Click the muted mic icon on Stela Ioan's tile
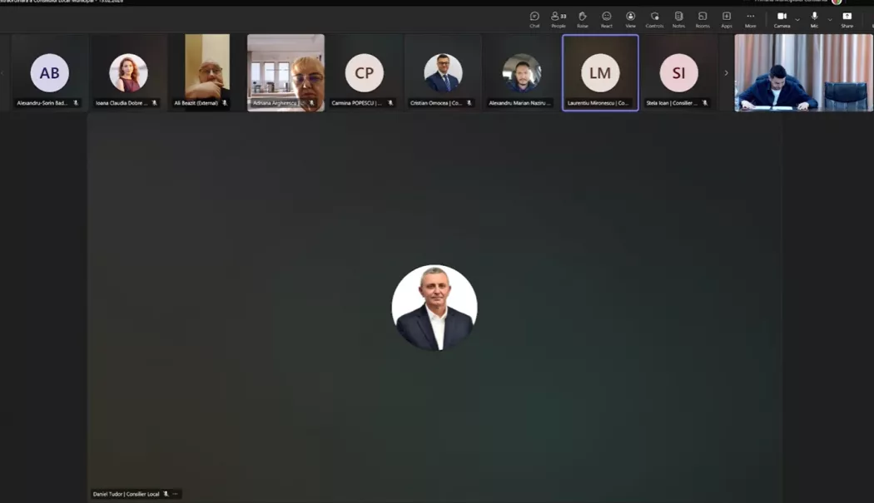The height and width of the screenshot is (503, 874). 704,103
